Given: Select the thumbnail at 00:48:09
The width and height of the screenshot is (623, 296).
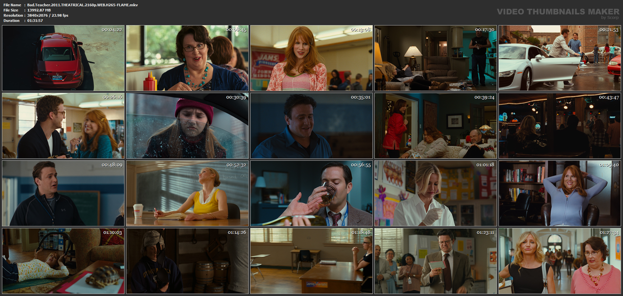Looking at the screenshot, I should tap(63, 193).
